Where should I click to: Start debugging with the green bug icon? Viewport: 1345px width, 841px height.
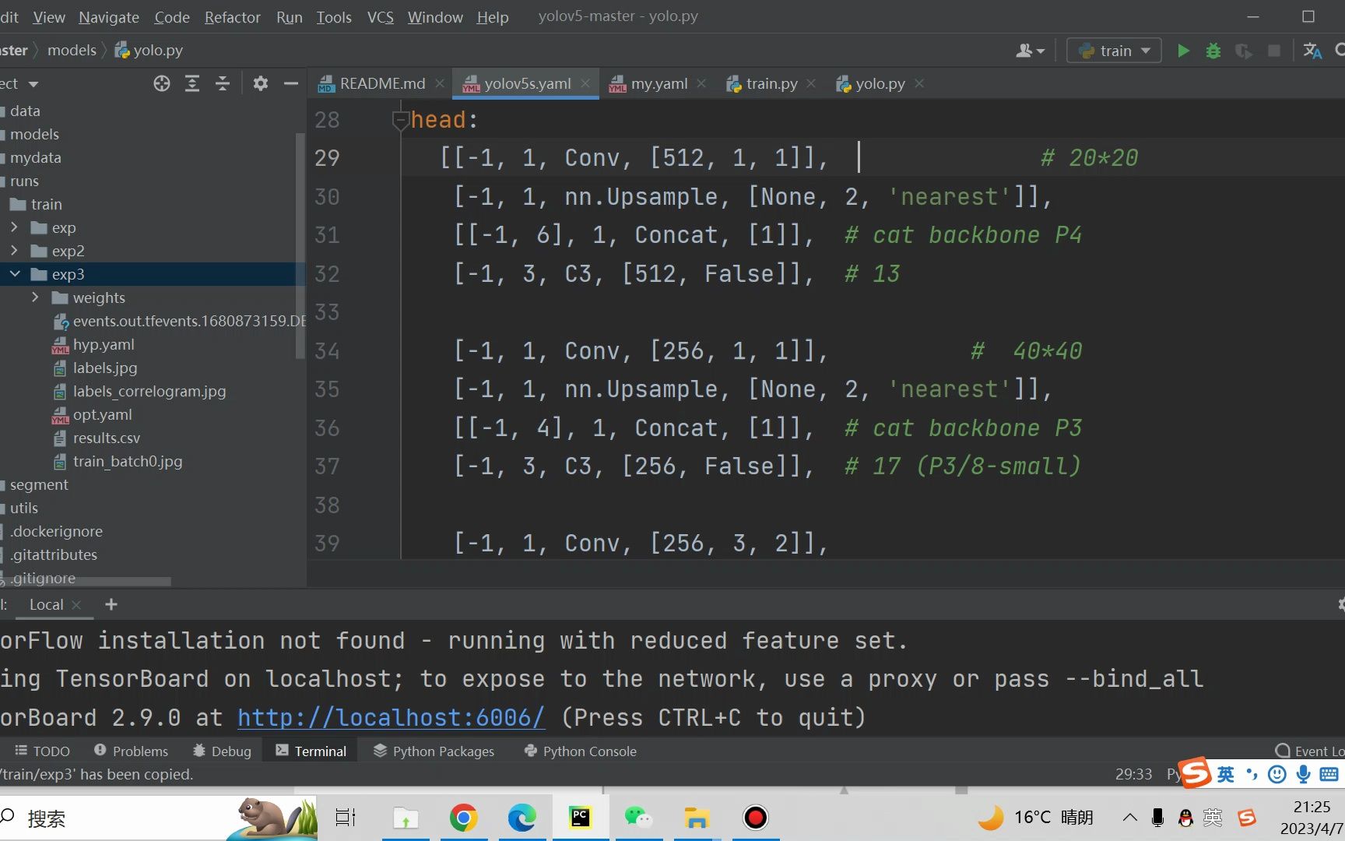pyautogui.click(x=1213, y=51)
